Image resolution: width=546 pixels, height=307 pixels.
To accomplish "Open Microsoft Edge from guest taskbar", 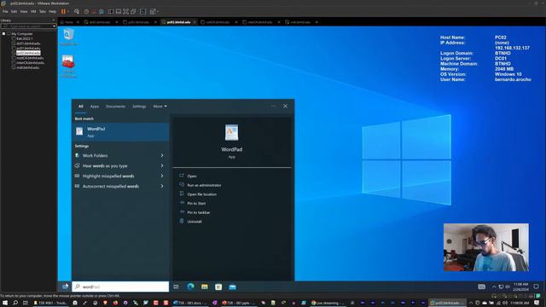I will pos(190,287).
